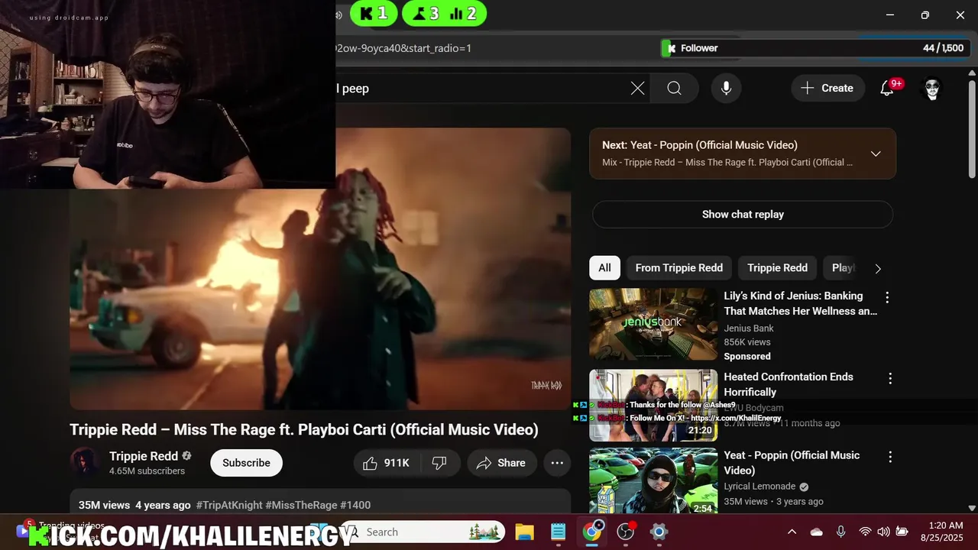Open YouTube notifications bell

coord(887,89)
